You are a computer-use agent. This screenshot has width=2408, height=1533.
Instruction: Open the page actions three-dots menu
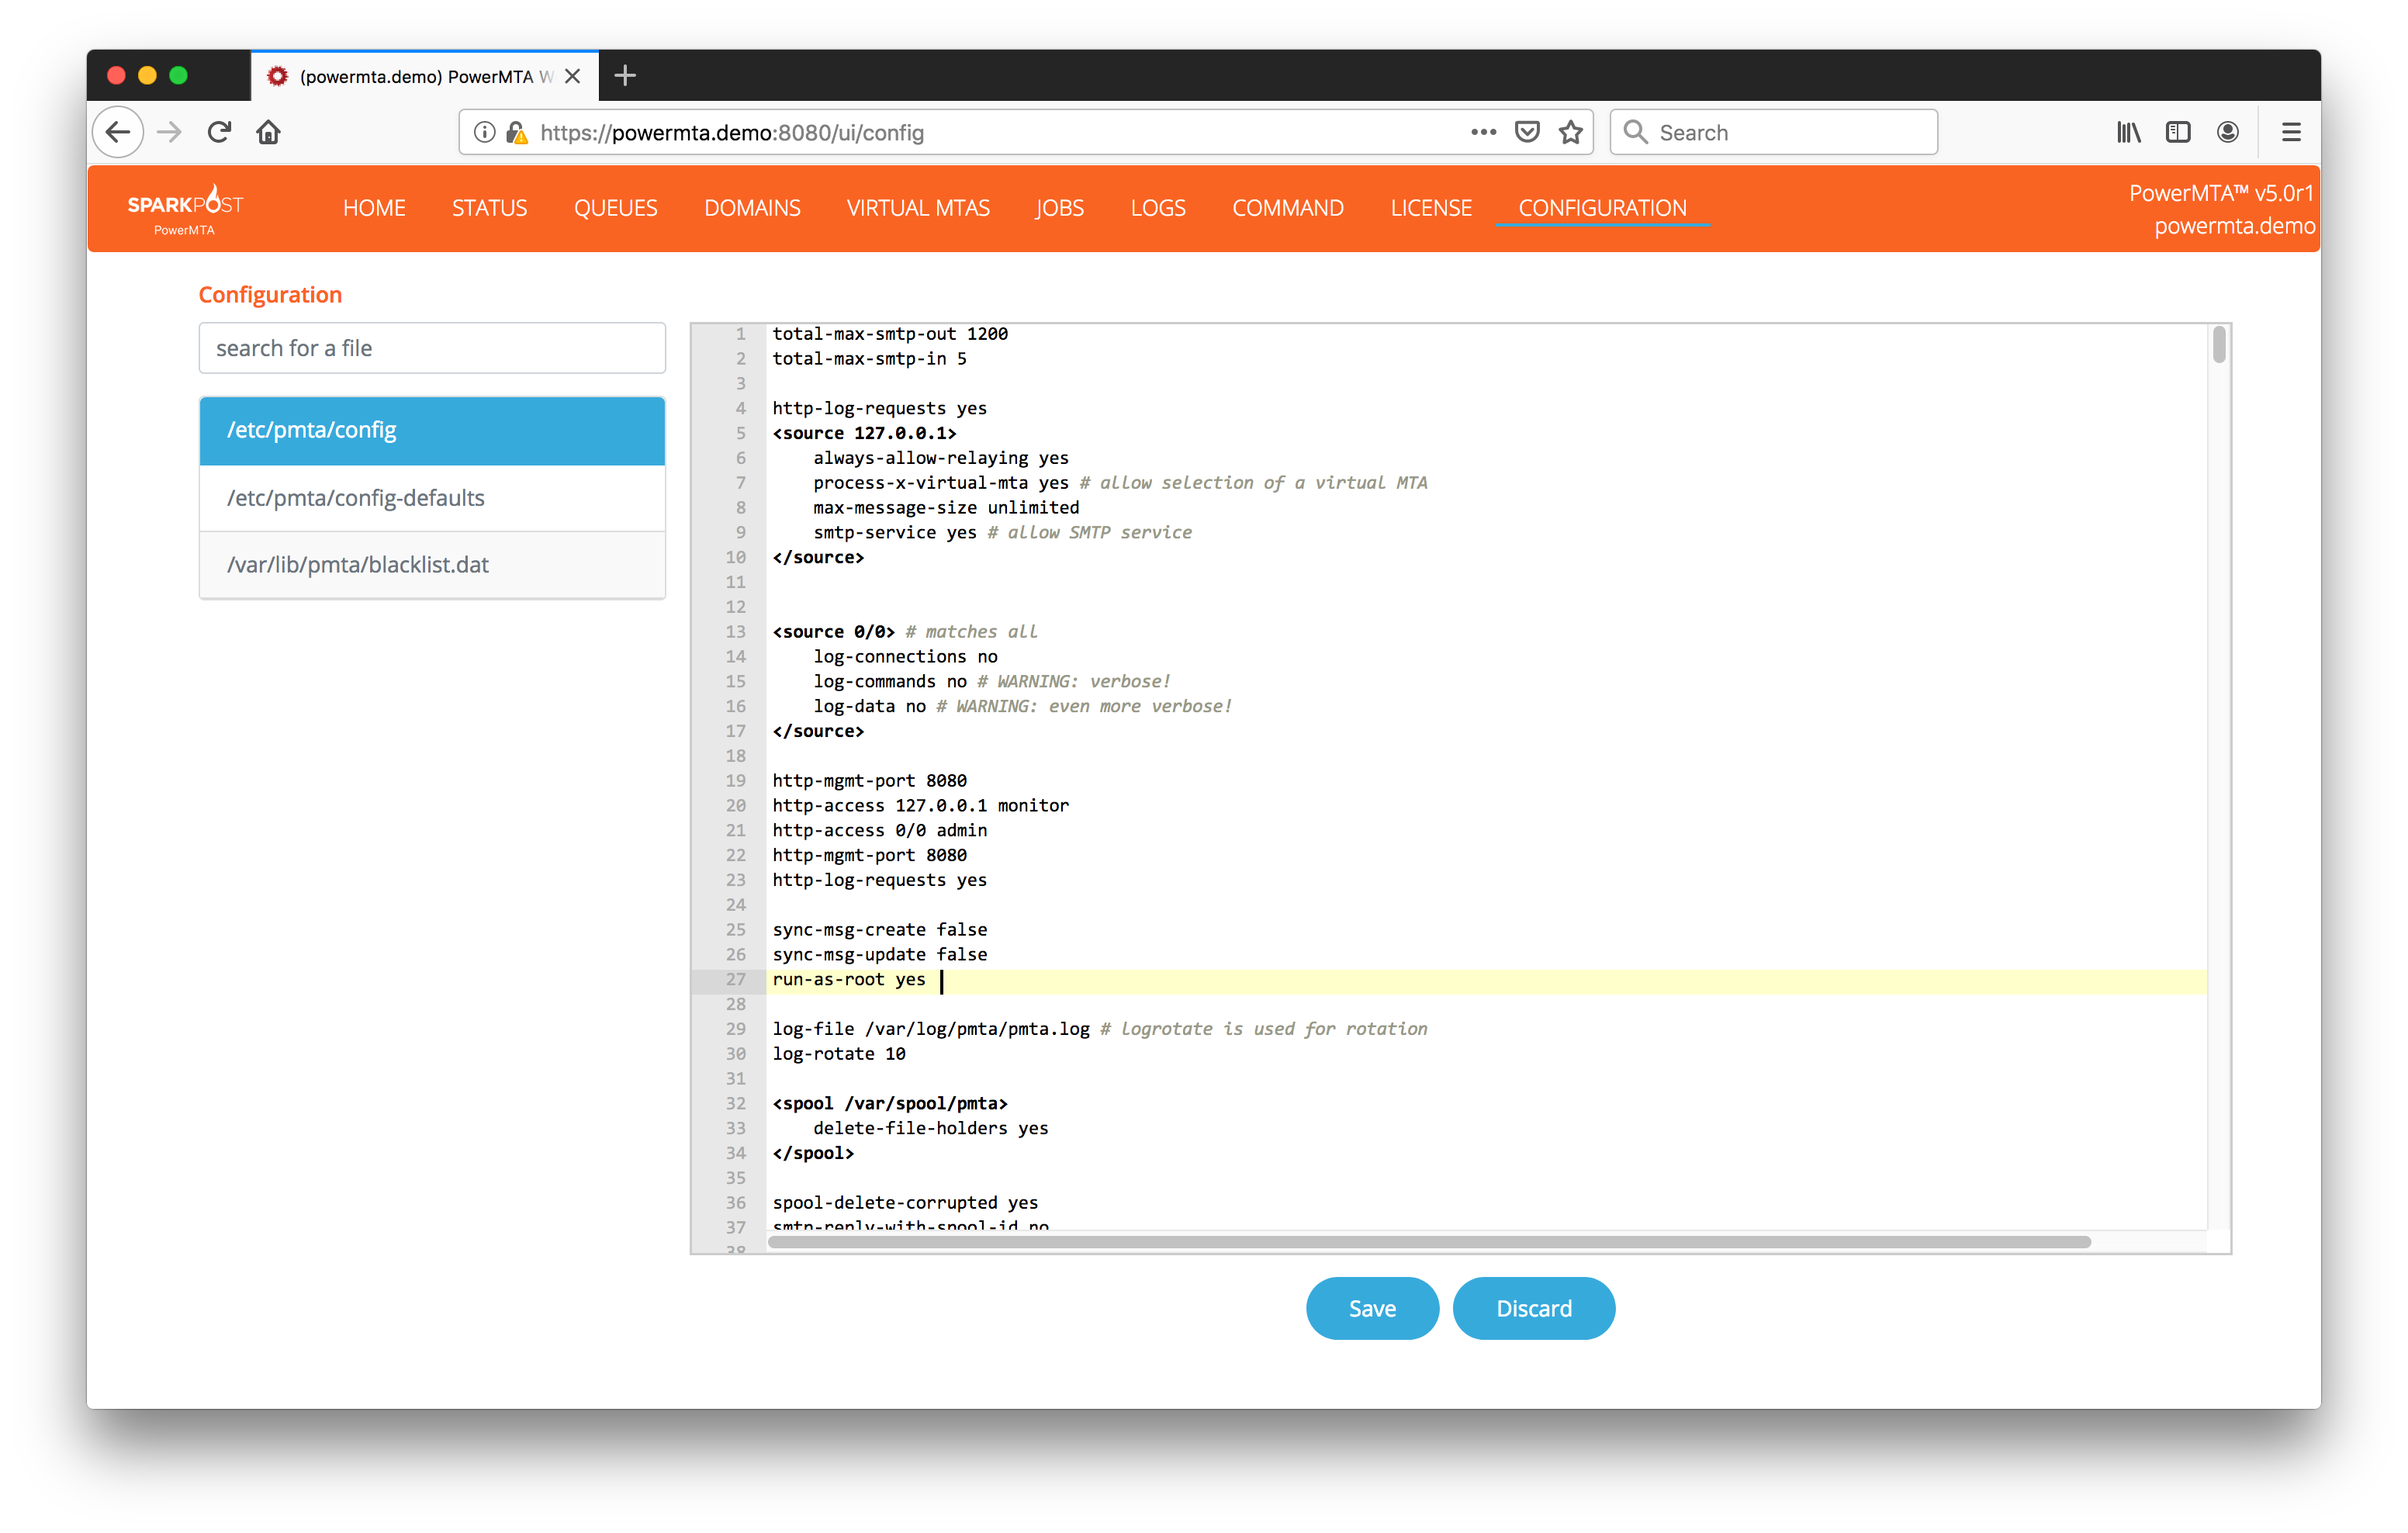coord(1483,132)
